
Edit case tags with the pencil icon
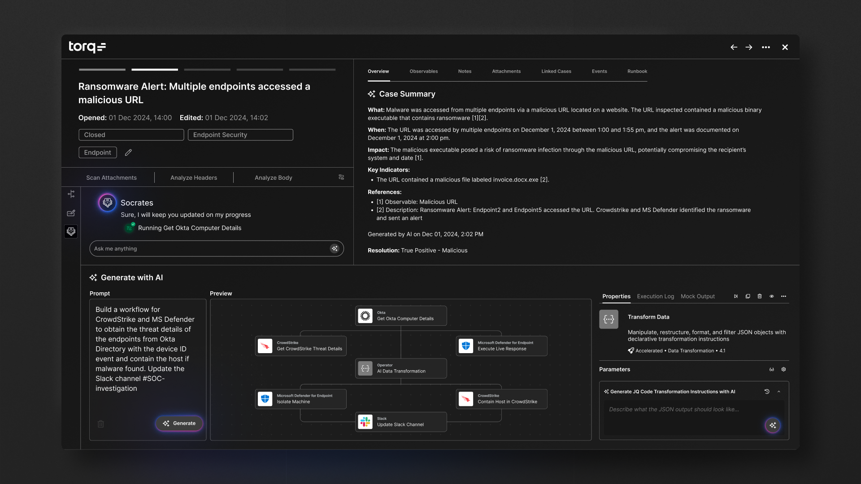pyautogui.click(x=128, y=152)
